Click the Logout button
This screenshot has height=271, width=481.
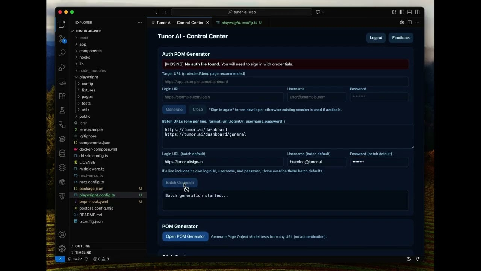375,38
